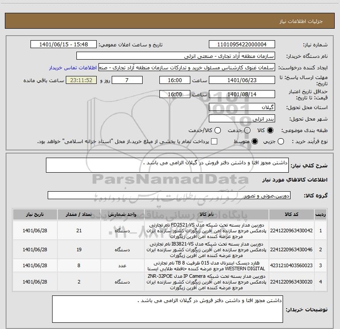340x329 pixels.
Task: Click the request creator field سلمان غنوی
Action: click(x=187, y=68)
